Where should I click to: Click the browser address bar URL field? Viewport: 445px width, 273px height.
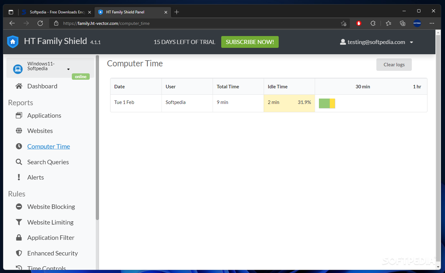200,23
